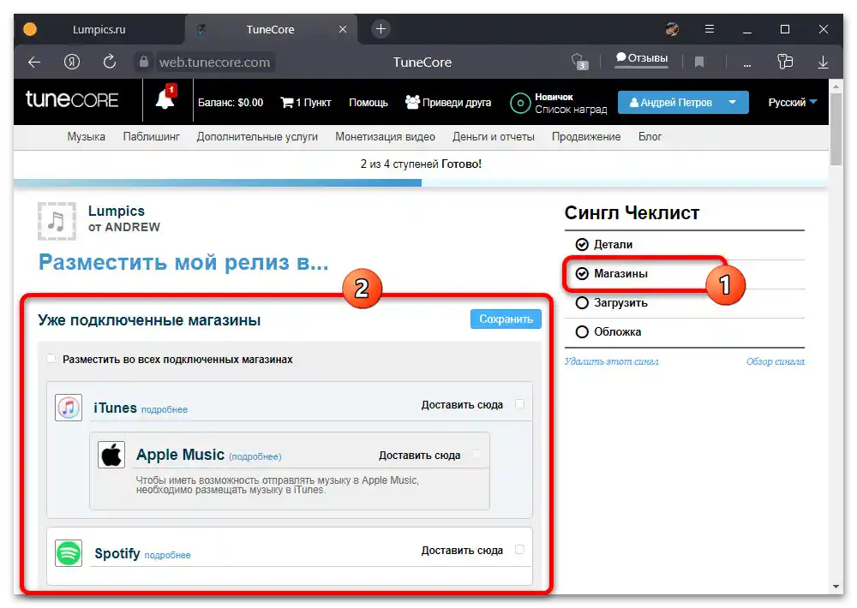This screenshot has width=857, height=608.
Task: Open a new browser tab
Action: click(381, 29)
